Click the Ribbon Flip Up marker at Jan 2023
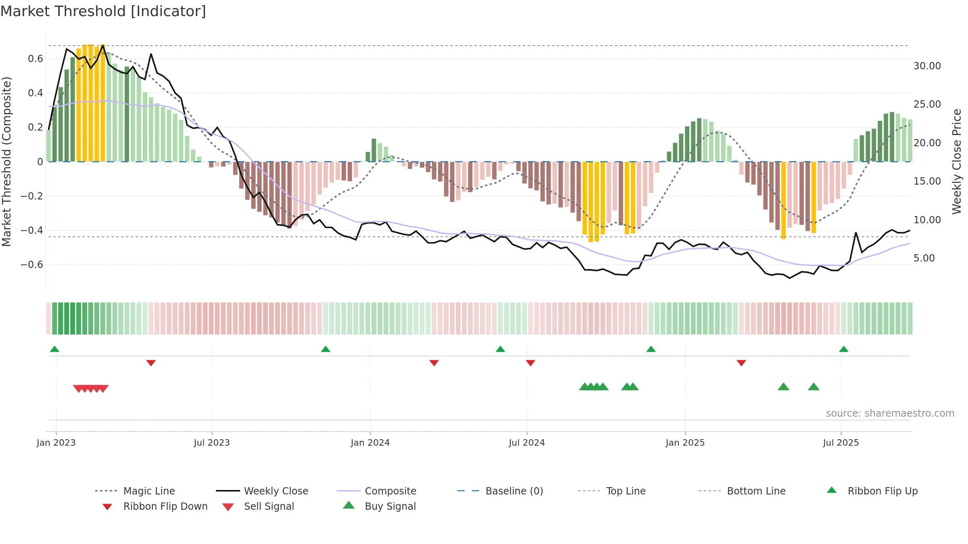The image size is (968, 544). tap(54, 349)
